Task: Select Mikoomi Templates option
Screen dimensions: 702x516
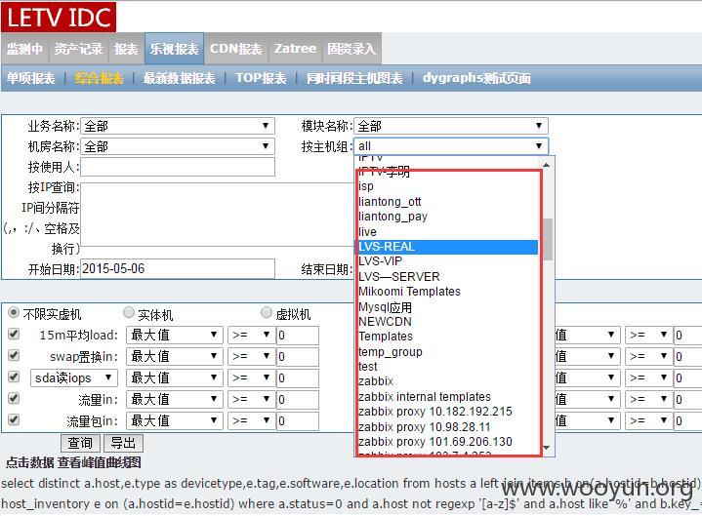Action: tap(448, 292)
